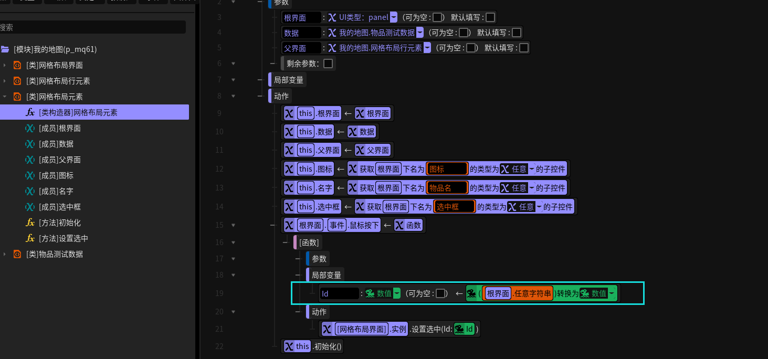Click the class icon beside 网格布局界面

[x=17, y=65]
